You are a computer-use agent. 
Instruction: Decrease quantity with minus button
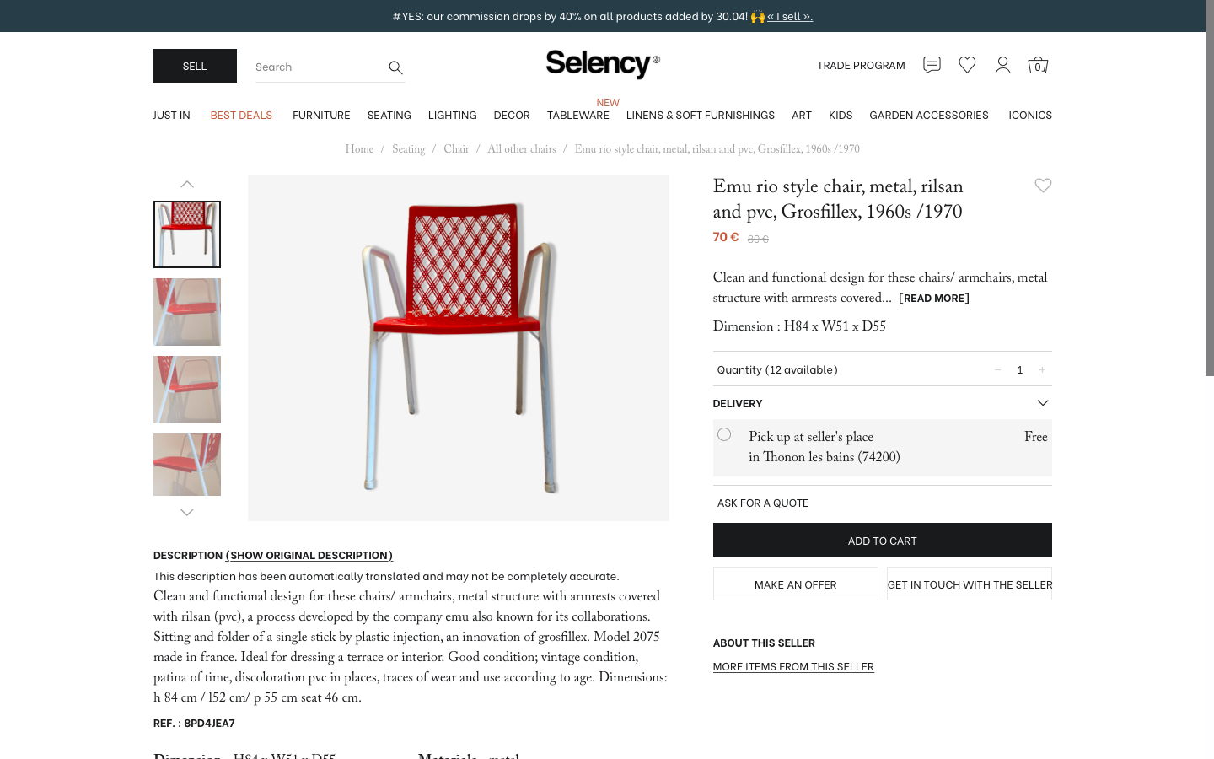(x=997, y=369)
